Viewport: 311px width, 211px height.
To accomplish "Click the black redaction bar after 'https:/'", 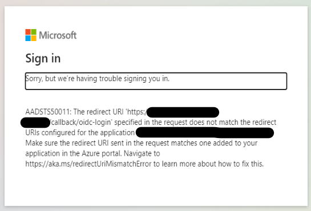I will 183,112.
